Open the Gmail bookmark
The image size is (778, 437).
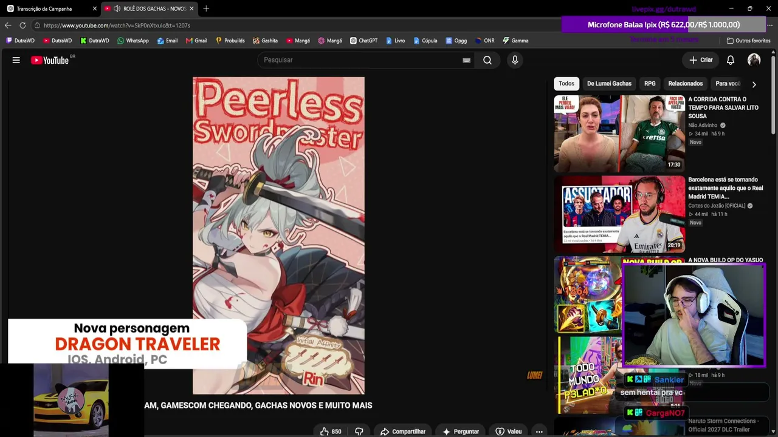(196, 41)
